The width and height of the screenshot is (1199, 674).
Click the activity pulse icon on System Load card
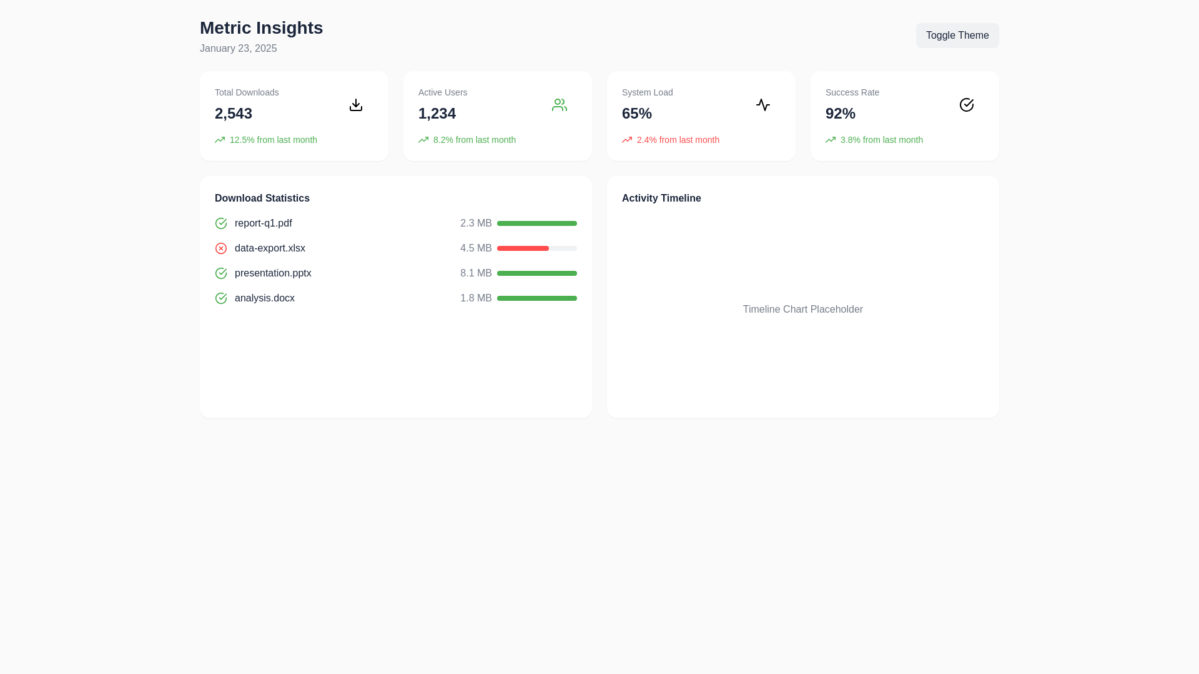click(x=762, y=105)
